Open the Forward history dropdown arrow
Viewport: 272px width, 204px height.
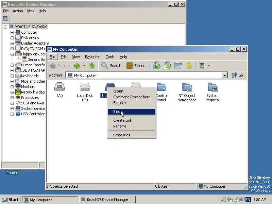click(x=84, y=66)
